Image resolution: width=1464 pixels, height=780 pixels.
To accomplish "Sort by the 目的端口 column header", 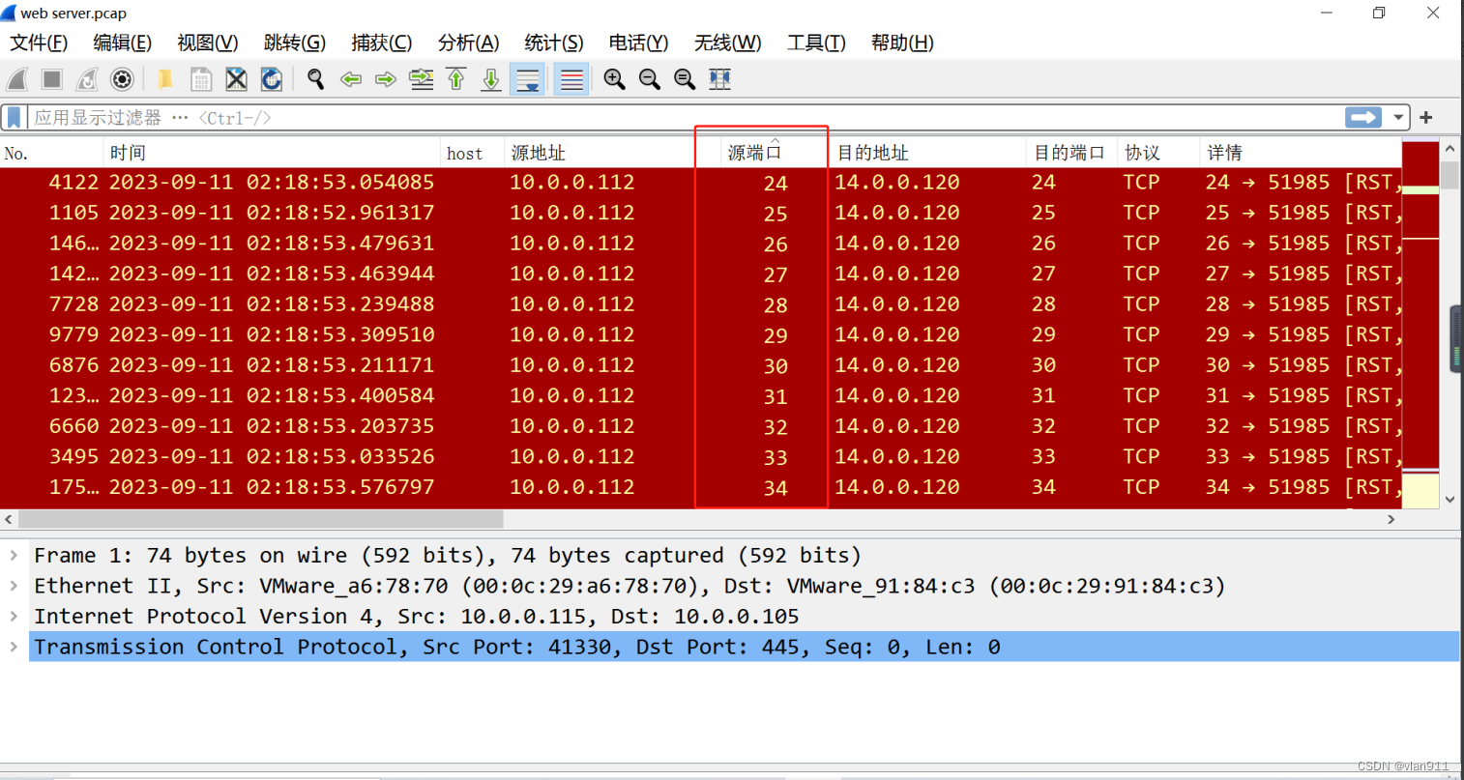I will coord(1071,153).
